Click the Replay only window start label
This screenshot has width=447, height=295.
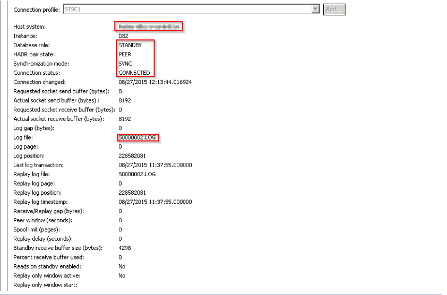[45, 285]
